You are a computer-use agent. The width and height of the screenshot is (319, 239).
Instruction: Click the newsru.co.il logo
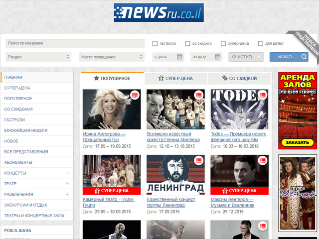click(x=159, y=12)
